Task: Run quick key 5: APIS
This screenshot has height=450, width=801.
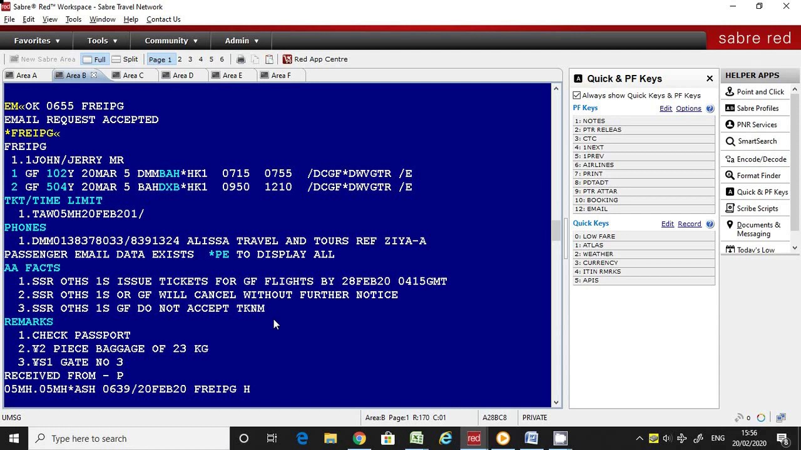Action: pyautogui.click(x=644, y=280)
